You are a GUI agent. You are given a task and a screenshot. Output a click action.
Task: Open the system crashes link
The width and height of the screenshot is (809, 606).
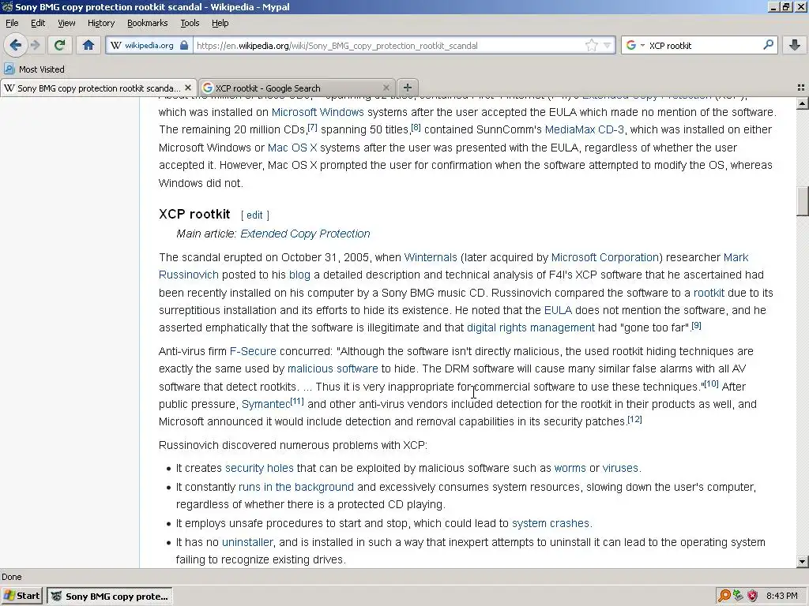point(551,523)
